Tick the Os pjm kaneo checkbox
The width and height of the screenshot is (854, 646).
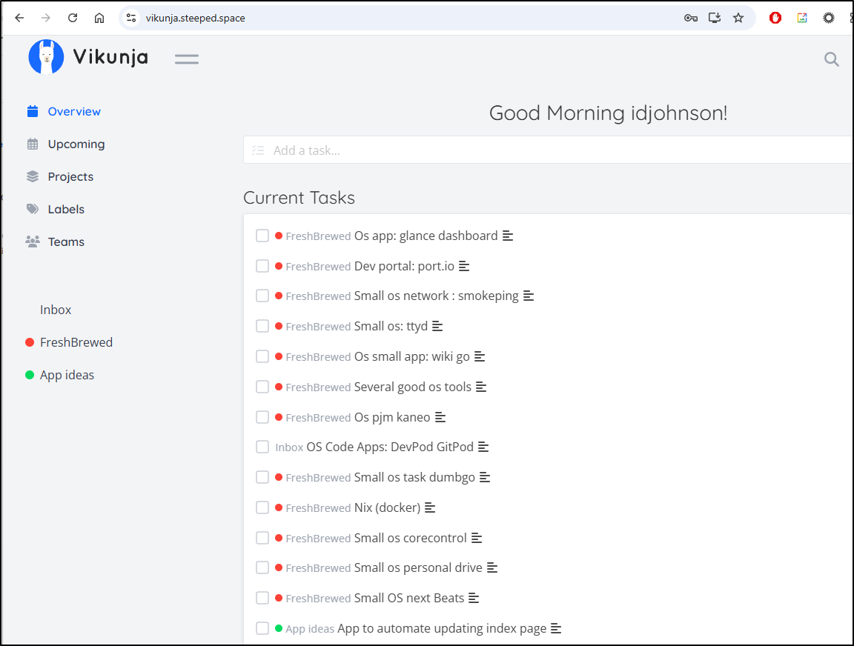click(x=262, y=417)
